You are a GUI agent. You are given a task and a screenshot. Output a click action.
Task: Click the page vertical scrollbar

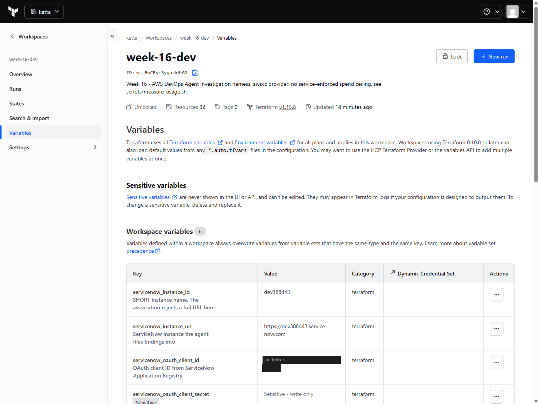click(536, 94)
